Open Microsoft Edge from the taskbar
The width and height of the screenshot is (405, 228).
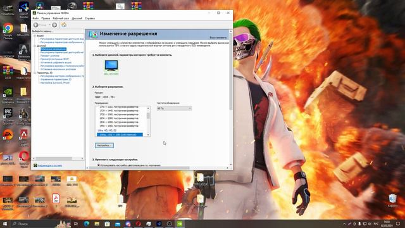click(x=87, y=224)
